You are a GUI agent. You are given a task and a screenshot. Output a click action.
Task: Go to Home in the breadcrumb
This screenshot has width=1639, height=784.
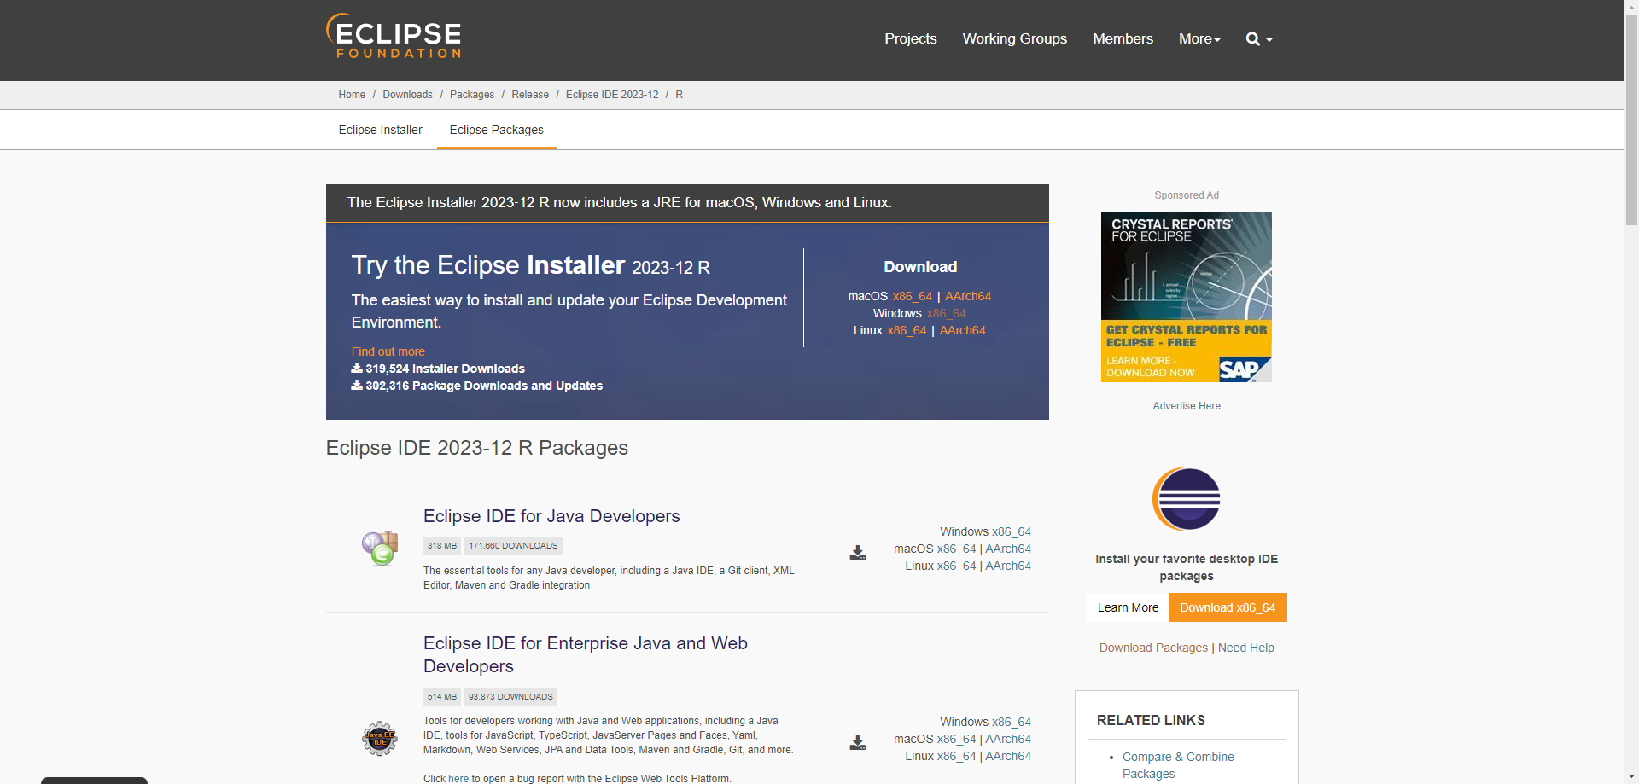point(352,95)
